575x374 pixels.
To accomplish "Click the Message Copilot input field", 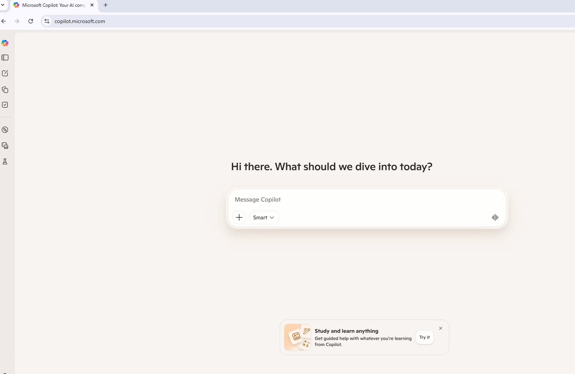I will click(363, 200).
